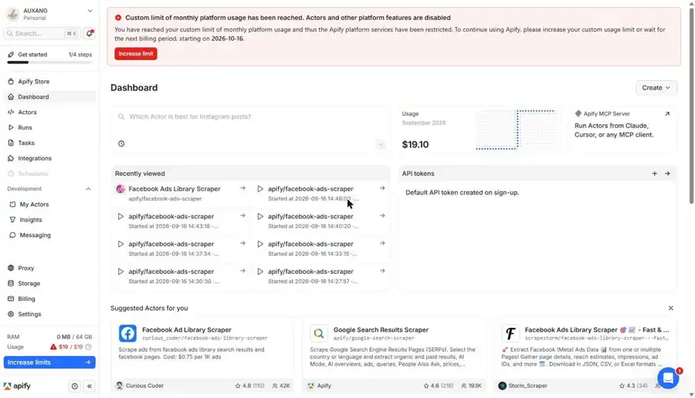Collapse the sidebar with the double-chevron icon
The width and height of the screenshot is (695, 398).
coord(90,386)
